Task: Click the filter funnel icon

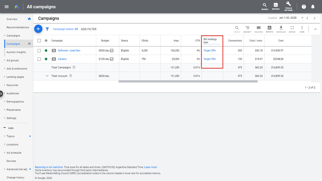Action: [x=47, y=29]
